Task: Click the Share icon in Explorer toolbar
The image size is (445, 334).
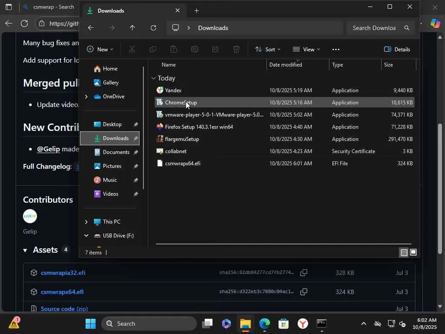Action: tap(216, 50)
